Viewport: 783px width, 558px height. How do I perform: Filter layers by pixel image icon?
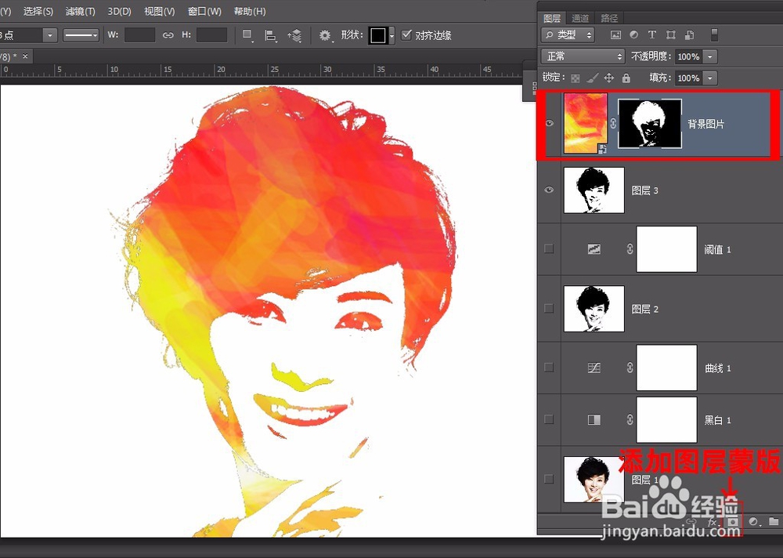click(x=615, y=35)
